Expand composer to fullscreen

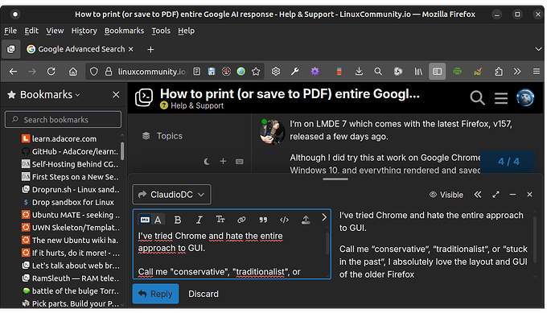tap(495, 195)
